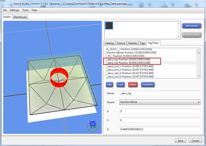Expand the Parent transformBone dropdown
The width and height of the screenshot is (206, 146).
pyautogui.click(x=159, y=102)
